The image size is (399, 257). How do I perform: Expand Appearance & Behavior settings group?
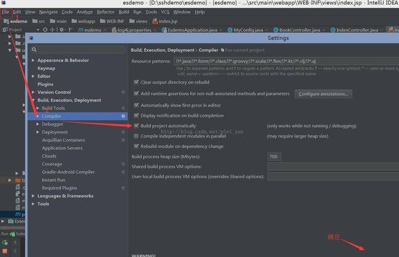point(33,60)
